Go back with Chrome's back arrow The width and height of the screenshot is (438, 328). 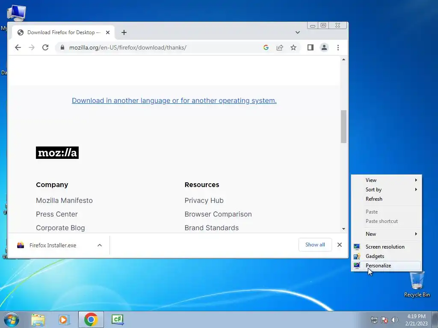[18, 47]
